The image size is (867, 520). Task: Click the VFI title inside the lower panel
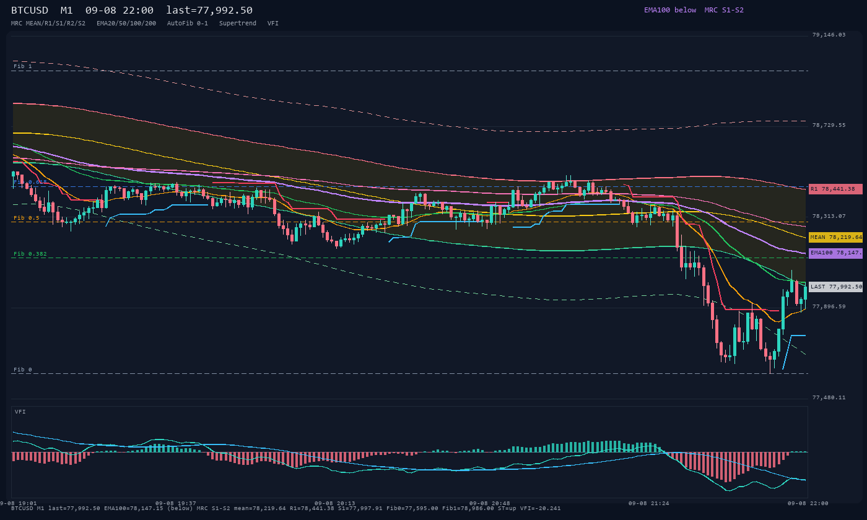tap(20, 412)
